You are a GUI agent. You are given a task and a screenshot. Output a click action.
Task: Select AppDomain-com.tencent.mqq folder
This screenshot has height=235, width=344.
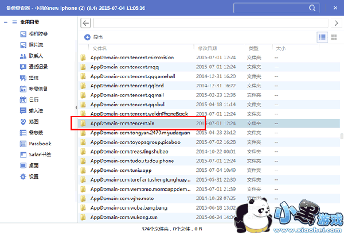209,67
